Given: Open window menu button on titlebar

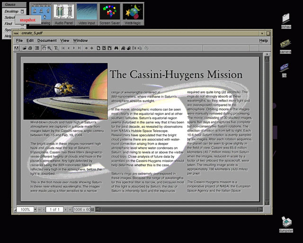Looking at the screenshot, I should click(16, 33).
